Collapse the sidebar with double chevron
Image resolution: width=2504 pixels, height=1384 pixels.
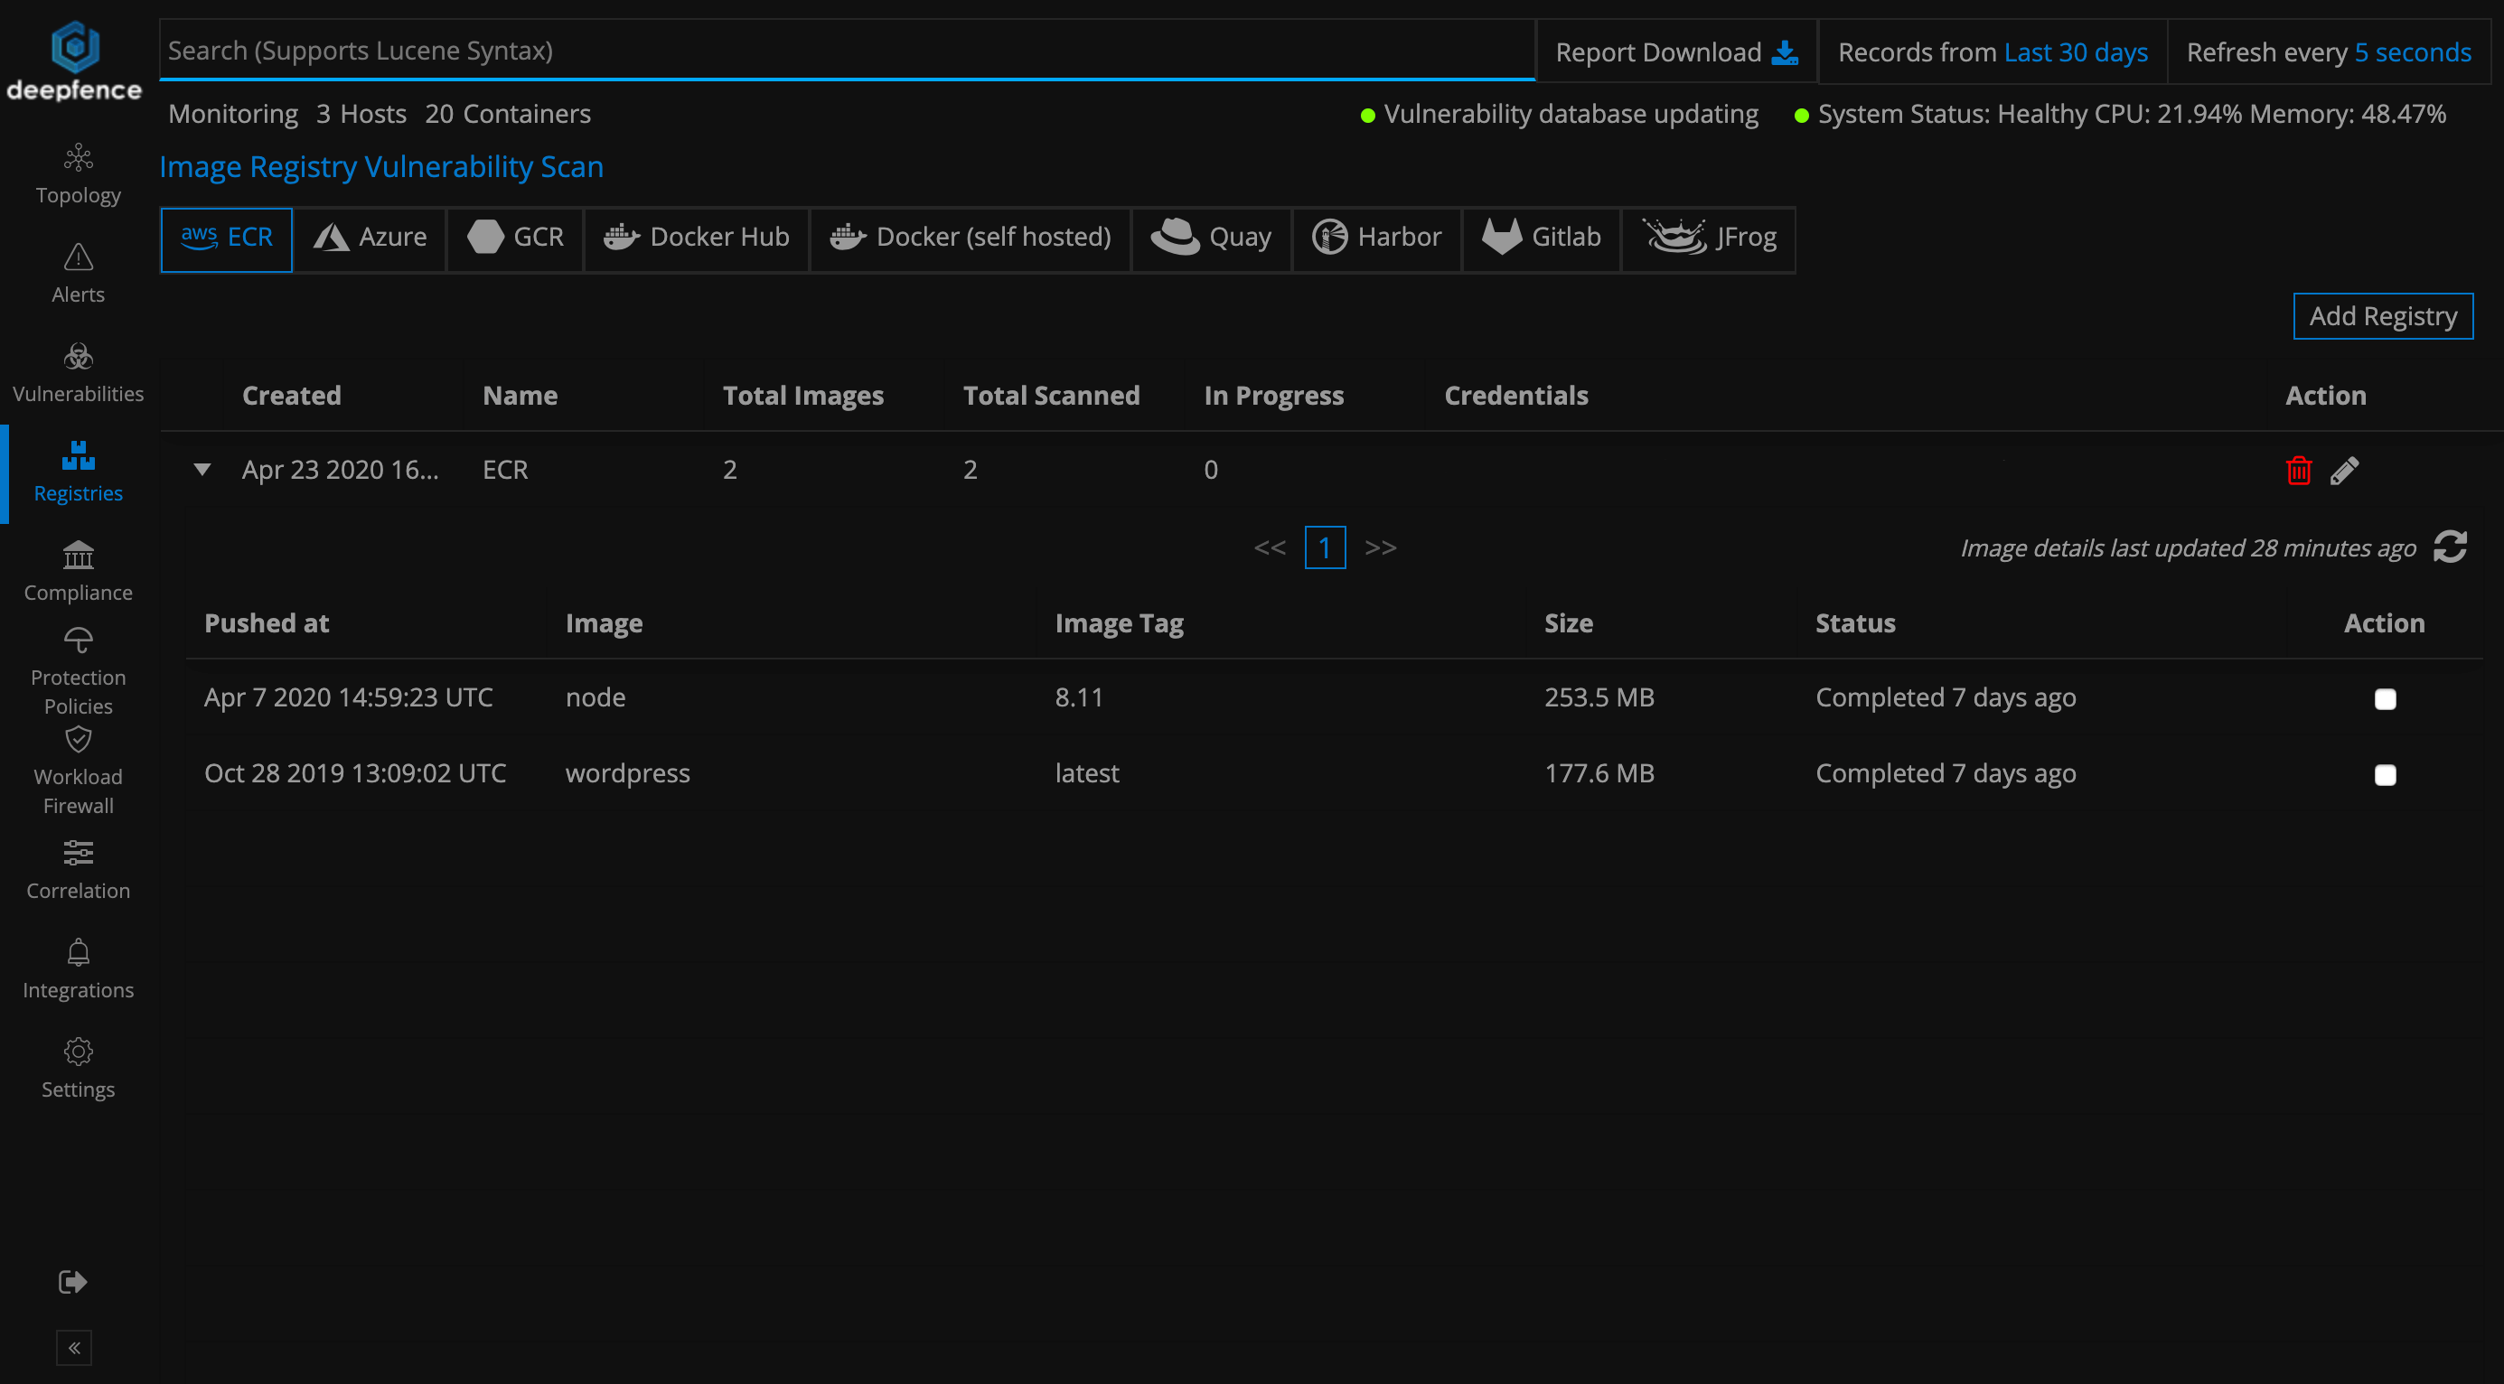(x=74, y=1348)
